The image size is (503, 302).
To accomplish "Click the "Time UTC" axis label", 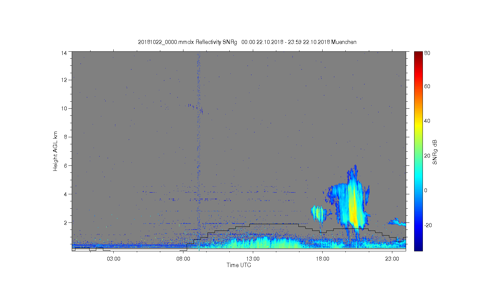I will click(239, 265).
